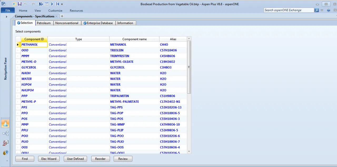The image size is (337, 167).
Task: Click the C57H106O6-4 alias cell
Action: pos(173,147)
